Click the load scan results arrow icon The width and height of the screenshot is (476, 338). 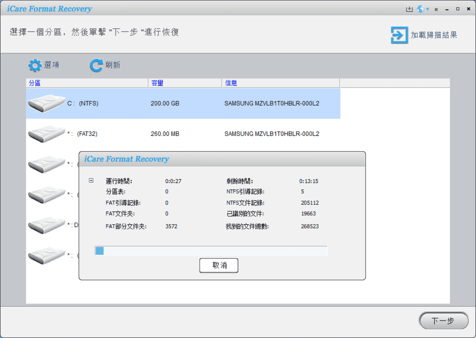tap(399, 35)
